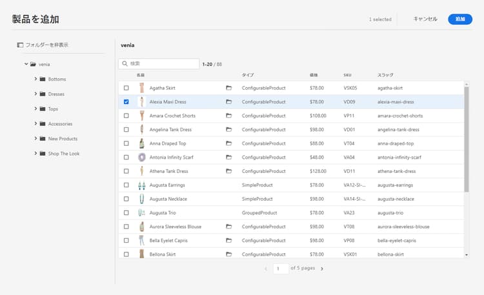Click the $108.00 price cell
The height and width of the screenshot is (295, 484).
[x=318, y=116]
